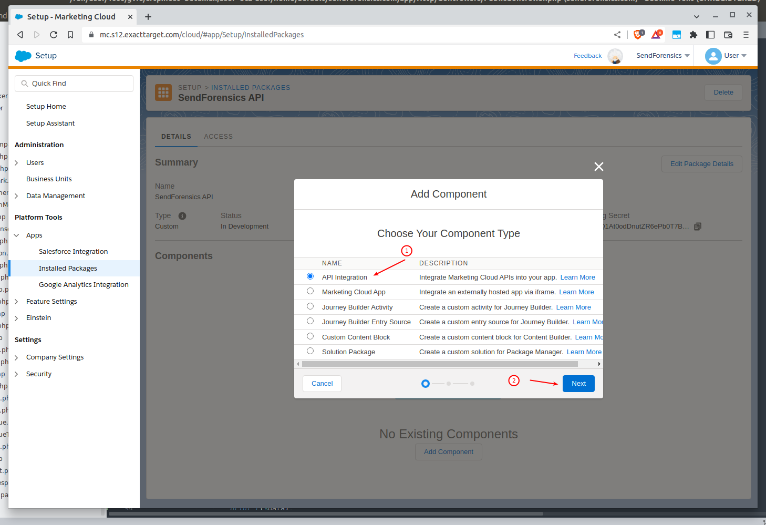This screenshot has height=525, width=766.
Task: Open Learn More for Journey Builder Activity
Action: [x=574, y=307]
